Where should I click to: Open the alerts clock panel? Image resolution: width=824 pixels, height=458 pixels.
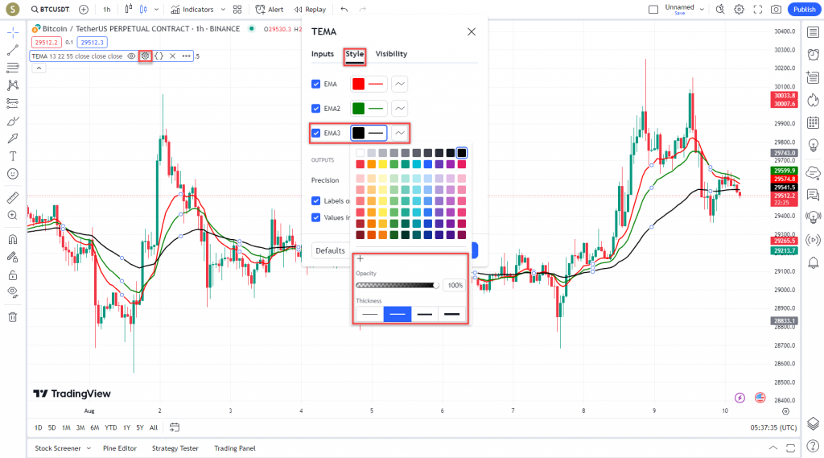(813, 54)
